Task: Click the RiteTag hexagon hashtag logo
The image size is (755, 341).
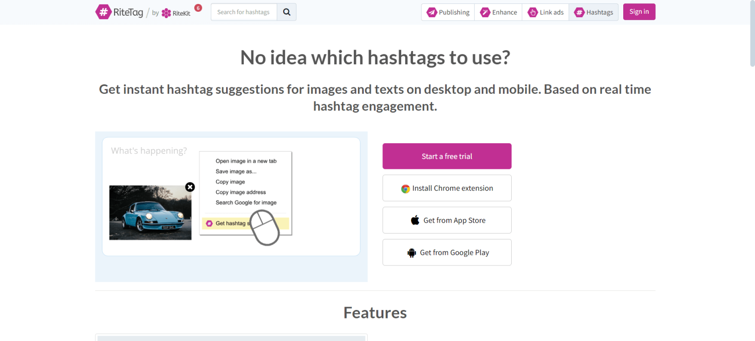Action: coord(103,11)
